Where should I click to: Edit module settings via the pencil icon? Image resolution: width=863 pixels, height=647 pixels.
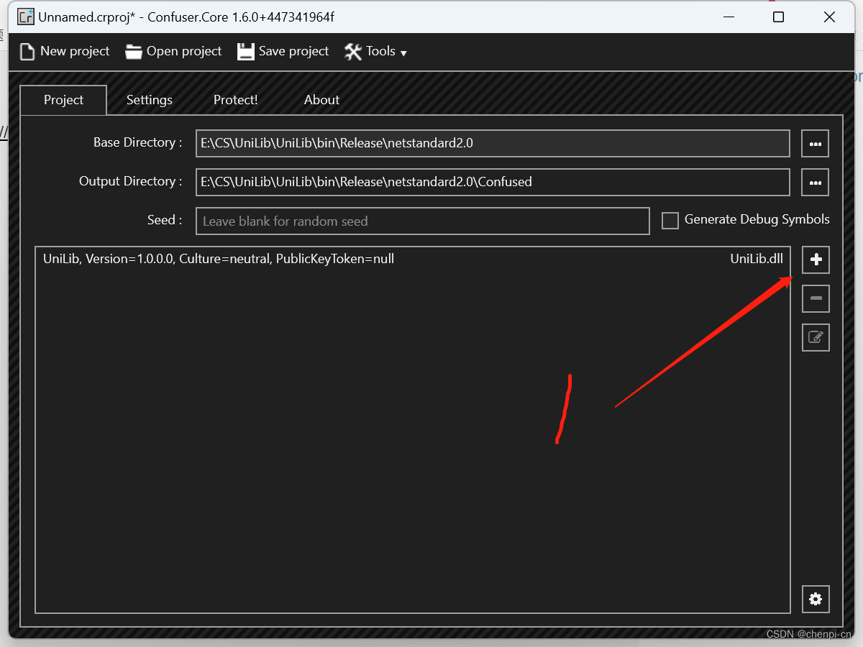point(816,337)
